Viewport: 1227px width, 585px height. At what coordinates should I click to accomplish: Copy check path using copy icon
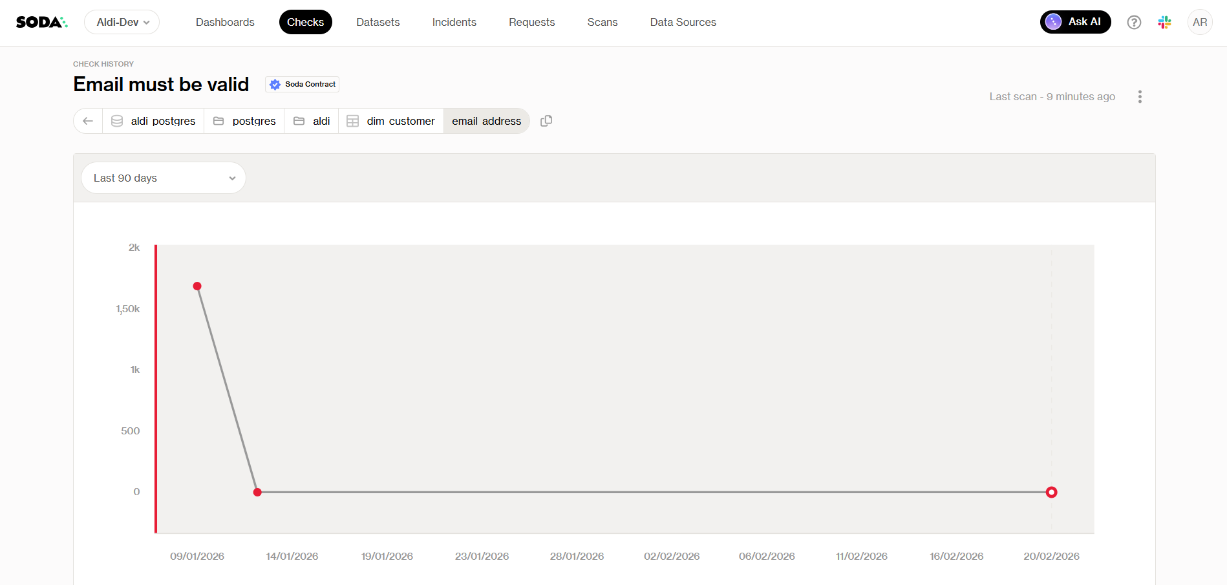tap(546, 121)
